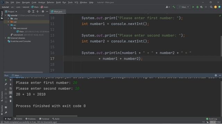
Task: Toggle the Structure tool window side tab
Action: pyautogui.click(x=2, y=96)
